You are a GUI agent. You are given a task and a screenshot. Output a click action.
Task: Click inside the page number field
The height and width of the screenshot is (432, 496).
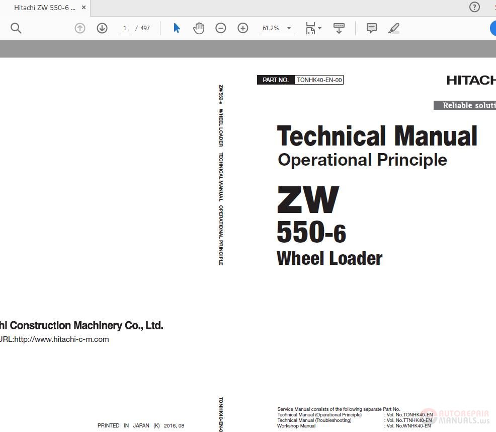[x=125, y=28]
